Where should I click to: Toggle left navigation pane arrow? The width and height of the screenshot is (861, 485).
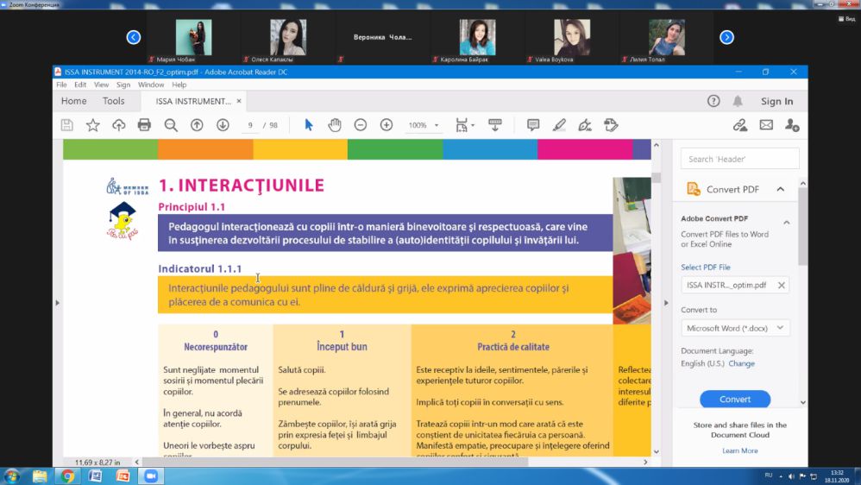pos(58,303)
